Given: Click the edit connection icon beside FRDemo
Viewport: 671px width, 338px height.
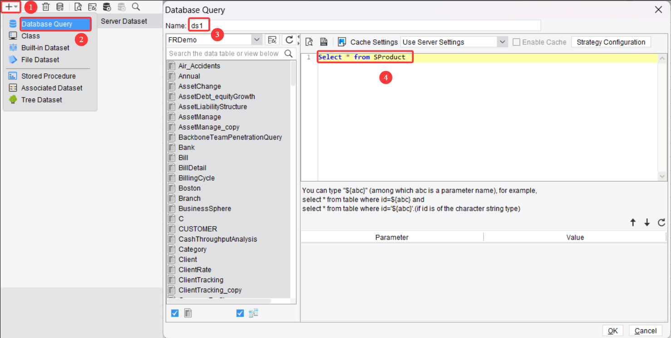Looking at the screenshot, I should 272,40.
